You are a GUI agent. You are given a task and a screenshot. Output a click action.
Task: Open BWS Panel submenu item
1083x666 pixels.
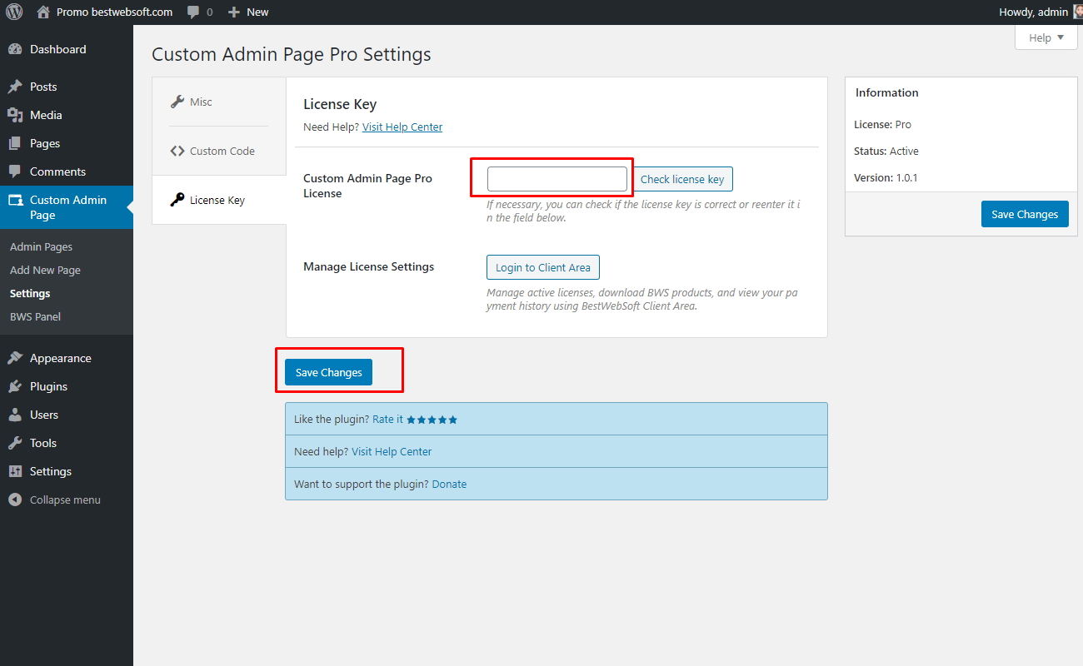tap(35, 316)
